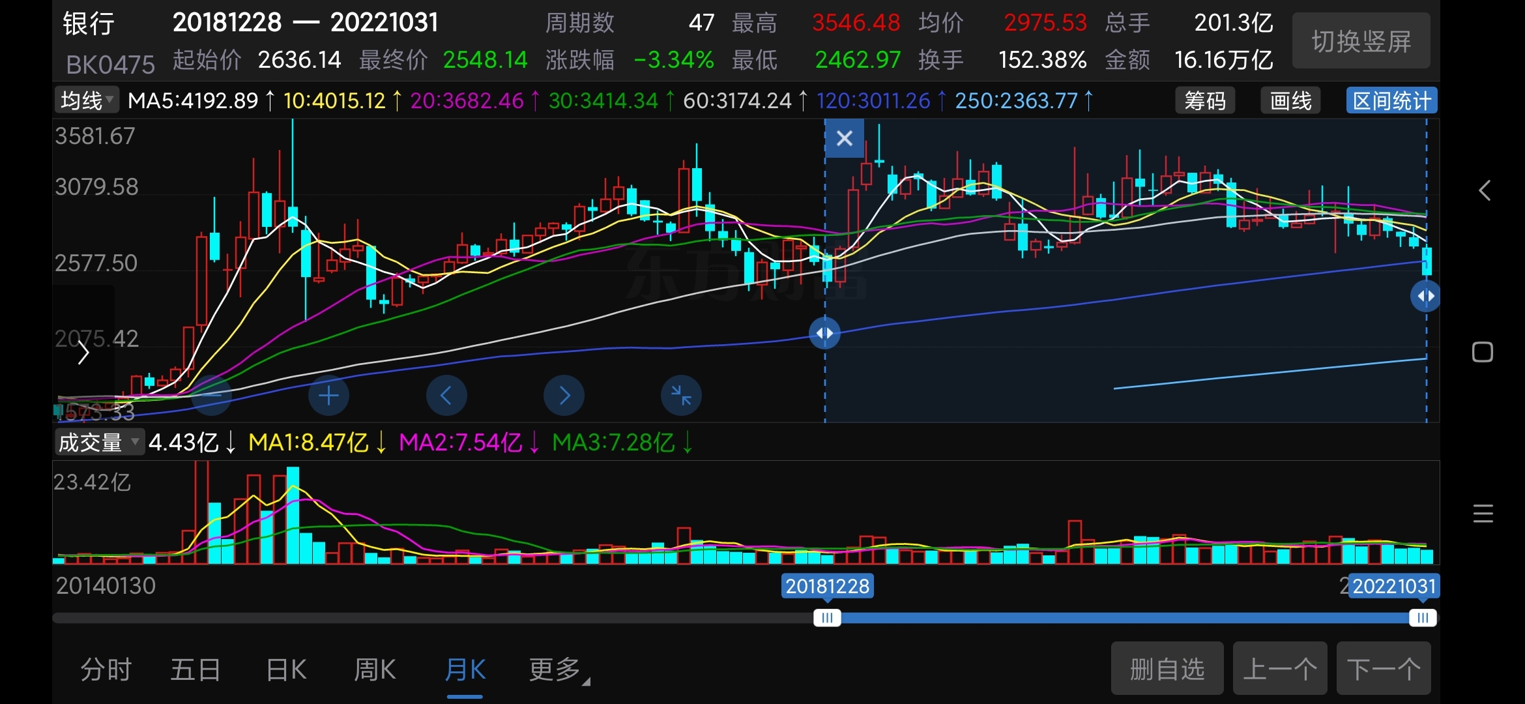The width and height of the screenshot is (1525, 704).
Task: Open the 均线 indicator dropdown
Action: coord(87,100)
